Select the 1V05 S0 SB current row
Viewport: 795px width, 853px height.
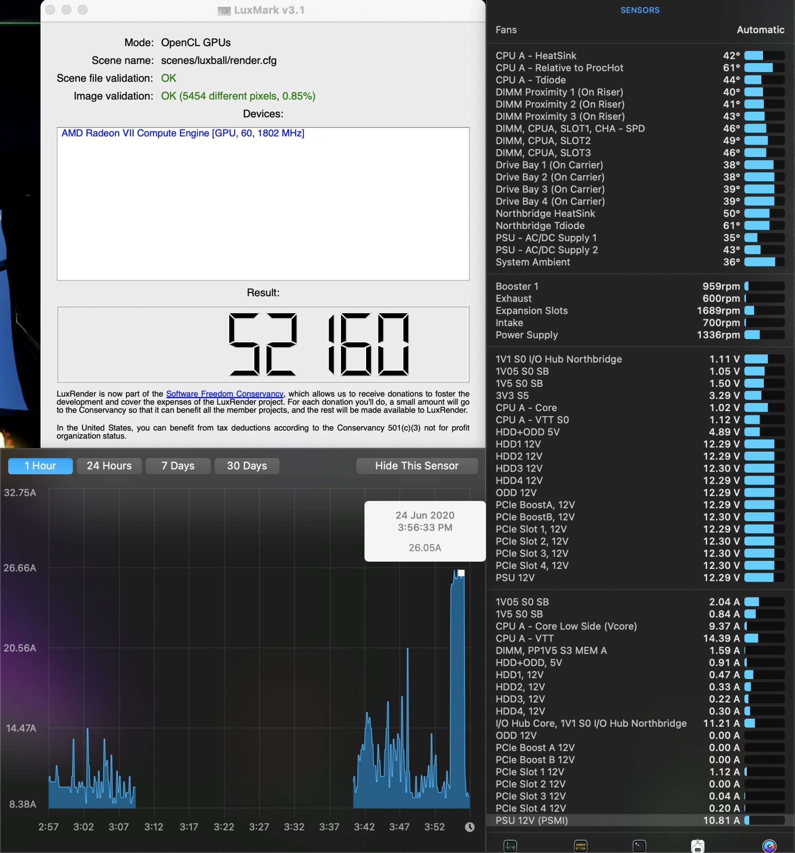(x=640, y=601)
